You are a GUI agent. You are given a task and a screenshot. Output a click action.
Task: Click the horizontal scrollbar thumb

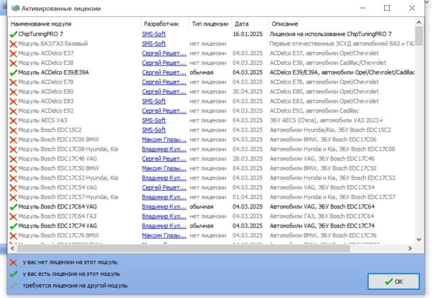[184, 248]
